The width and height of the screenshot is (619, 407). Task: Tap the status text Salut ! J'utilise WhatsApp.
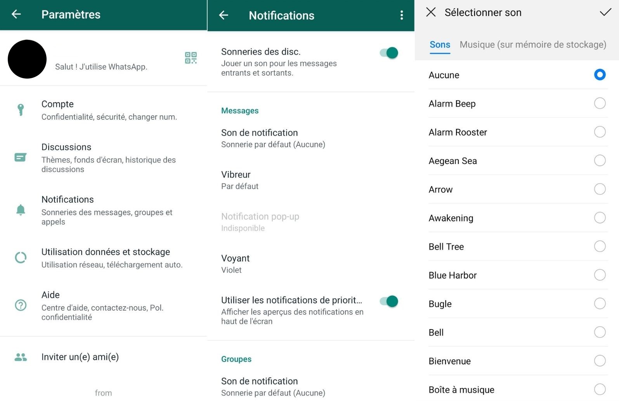(101, 67)
